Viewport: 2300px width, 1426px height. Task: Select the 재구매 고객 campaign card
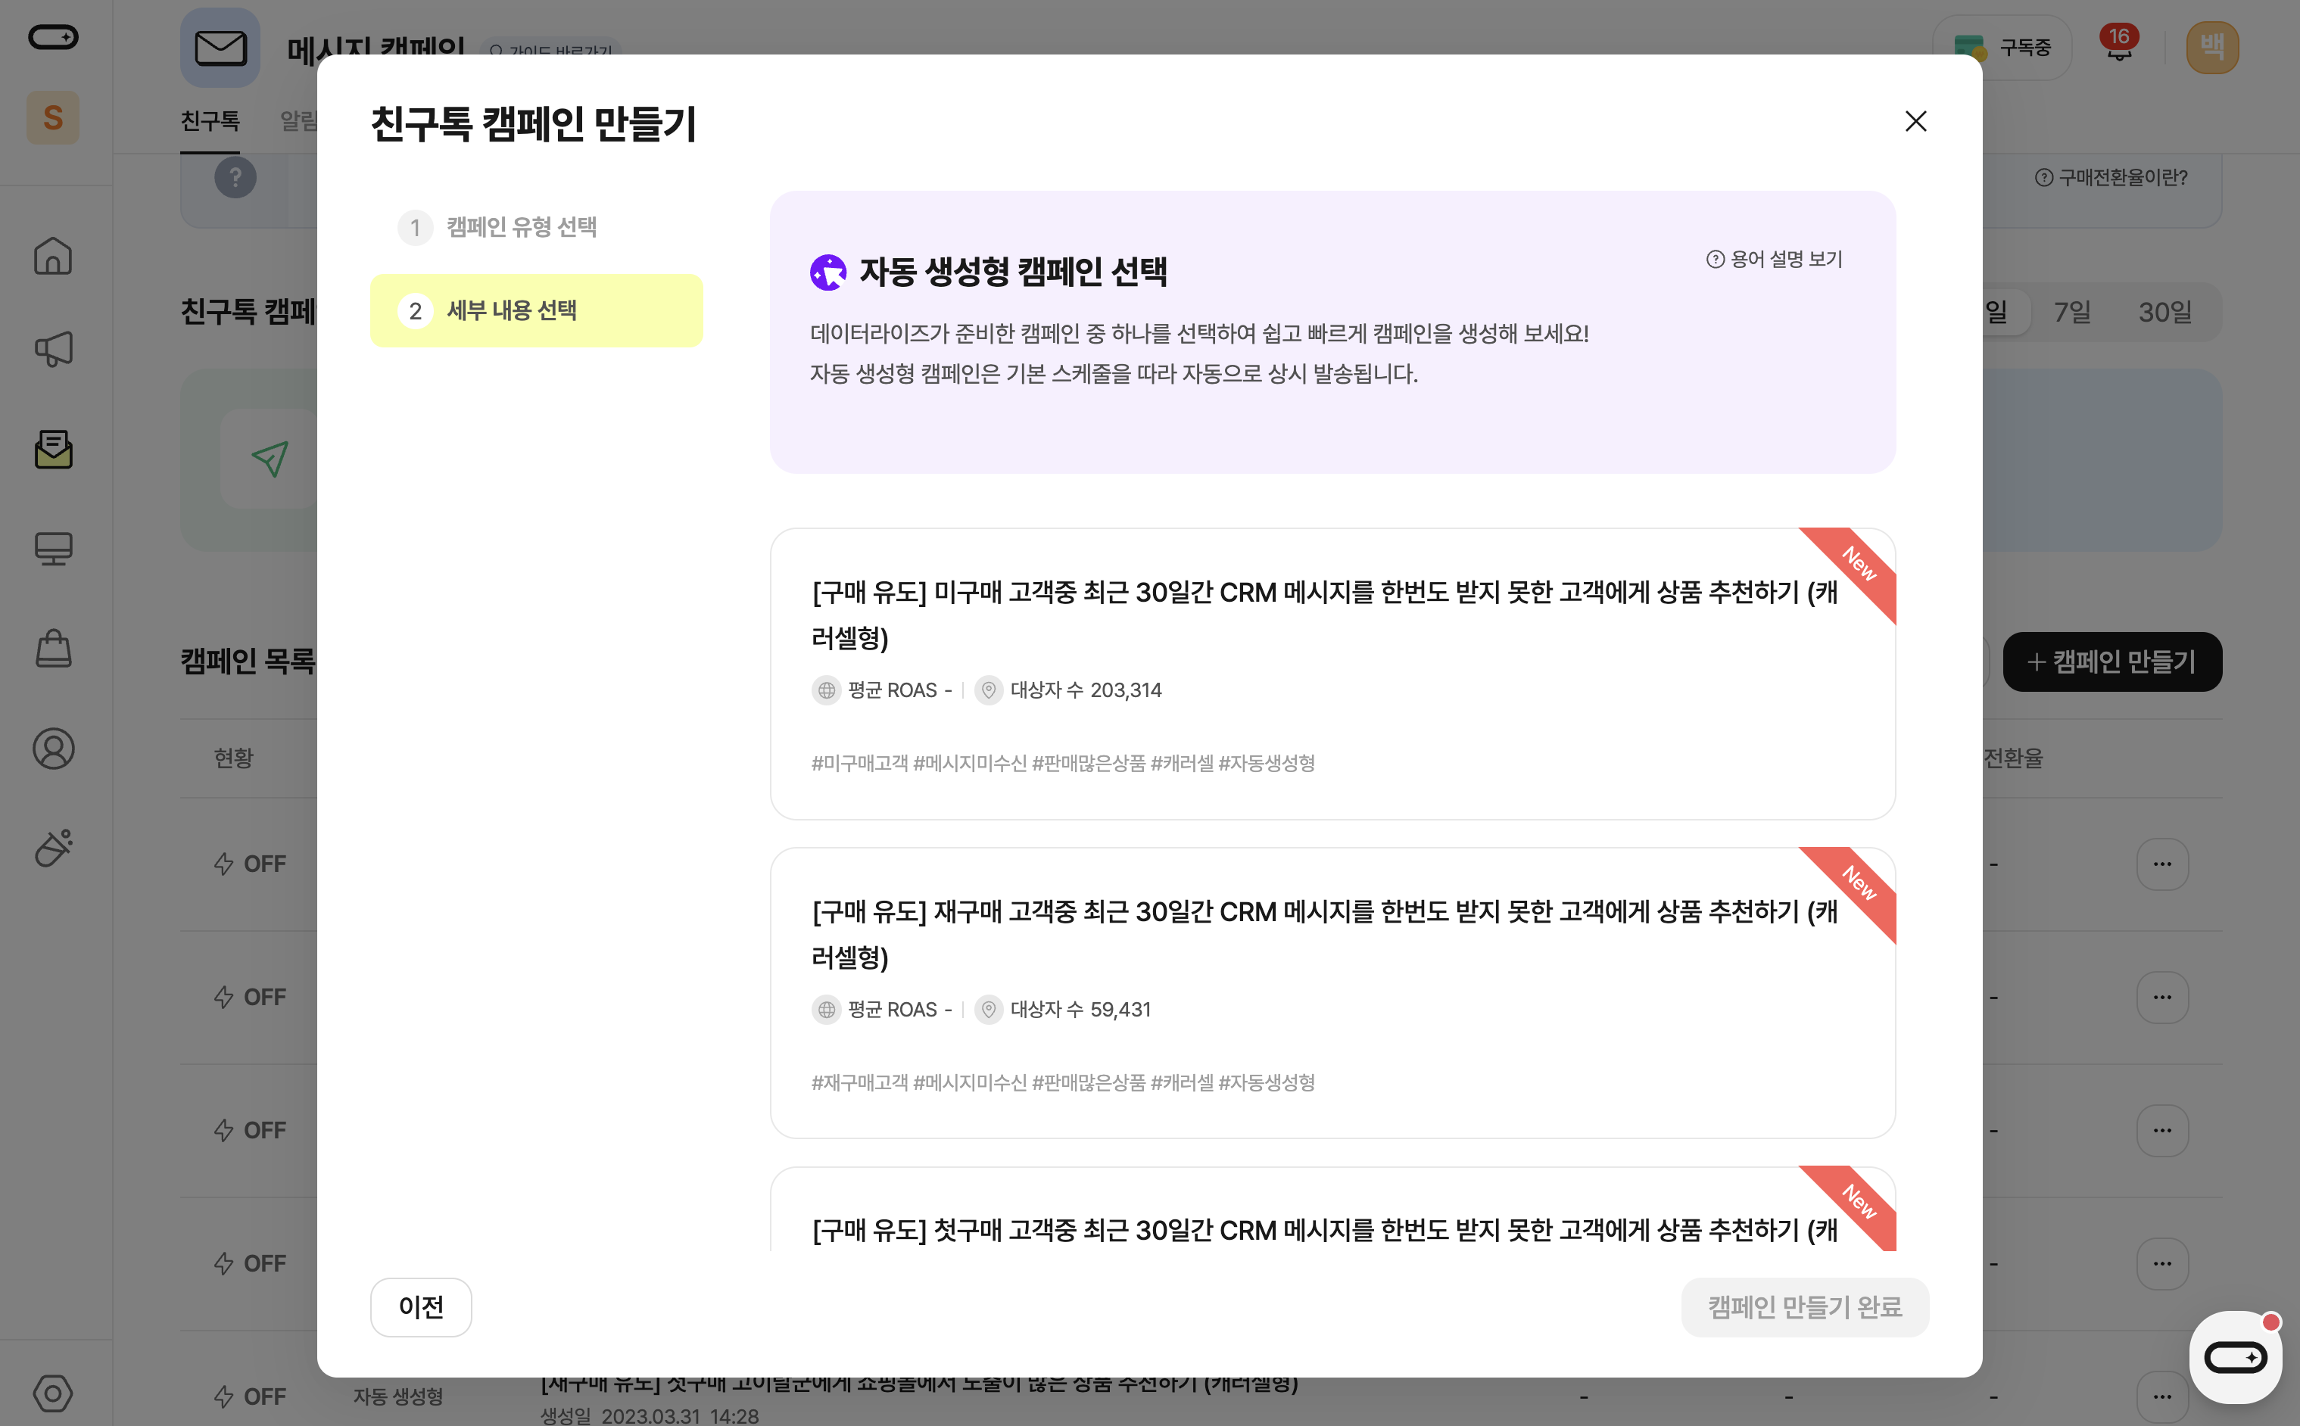tap(1330, 990)
